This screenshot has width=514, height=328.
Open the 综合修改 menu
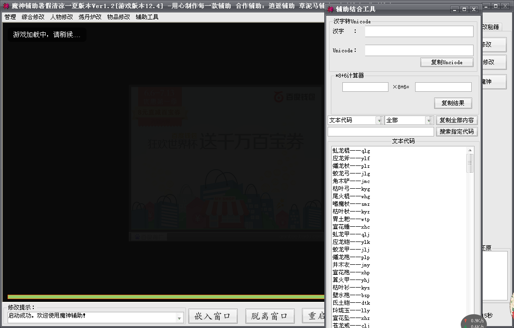tap(33, 17)
